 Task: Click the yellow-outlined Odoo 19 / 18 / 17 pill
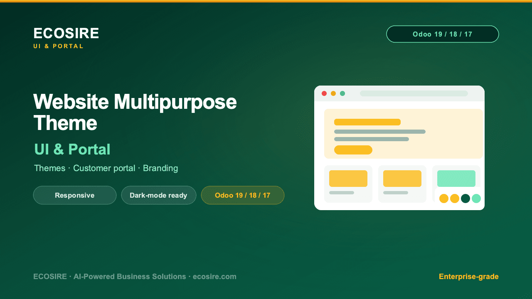(243, 195)
